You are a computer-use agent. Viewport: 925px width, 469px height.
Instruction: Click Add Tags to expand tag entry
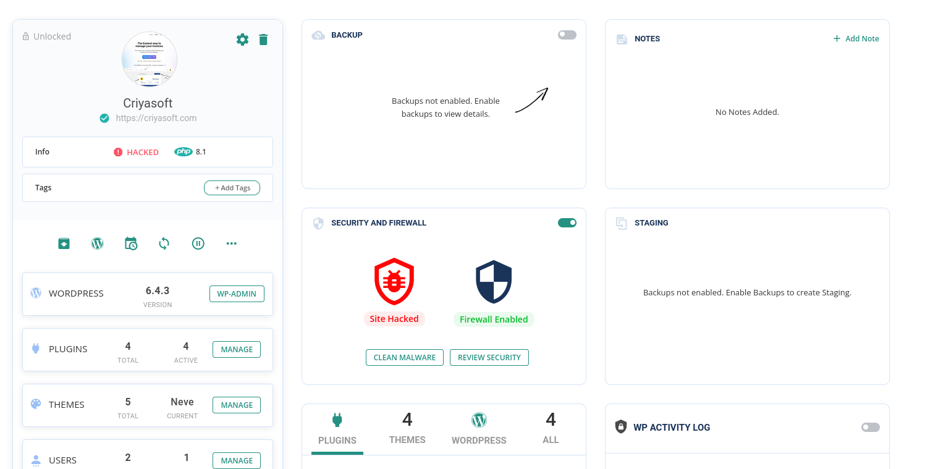(232, 188)
